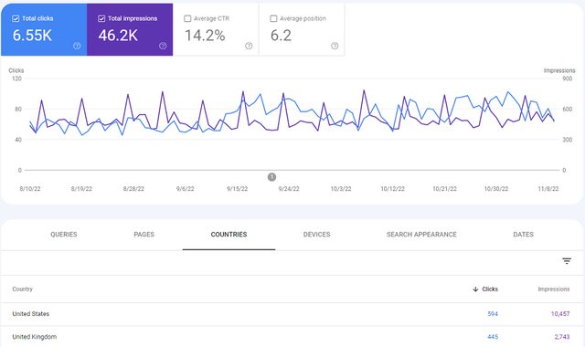This screenshot has width=585, height=347.
Task: Enable the Average CTR checkbox
Action: click(187, 18)
